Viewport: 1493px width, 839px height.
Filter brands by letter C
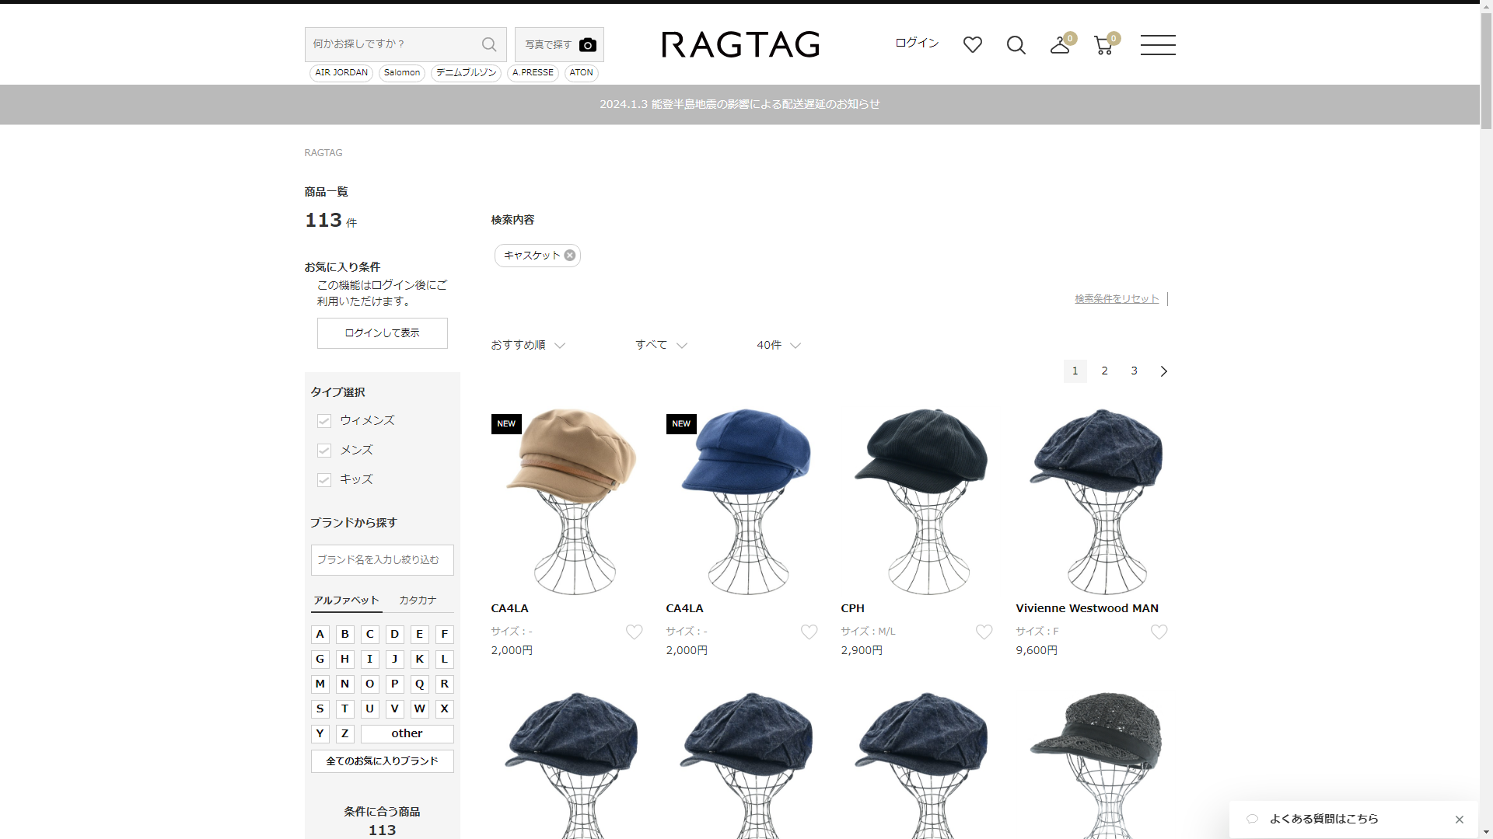(x=369, y=634)
